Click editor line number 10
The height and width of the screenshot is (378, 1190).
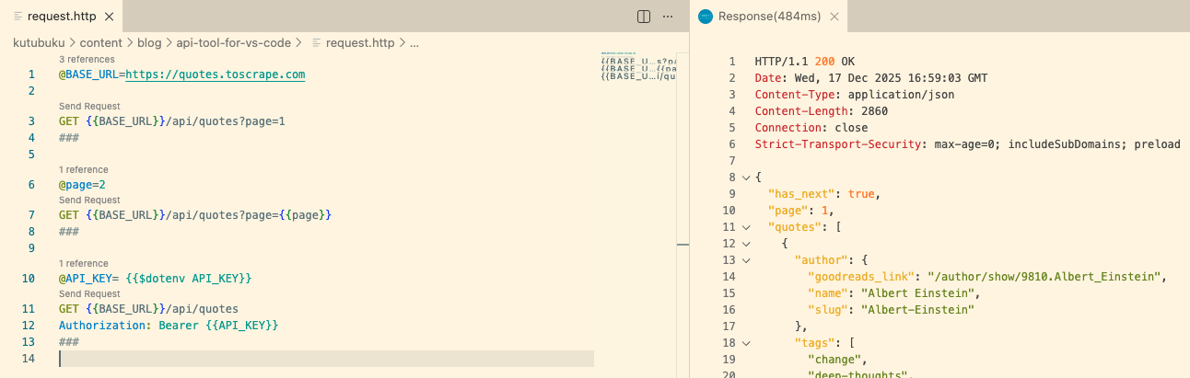click(x=29, y=278)
